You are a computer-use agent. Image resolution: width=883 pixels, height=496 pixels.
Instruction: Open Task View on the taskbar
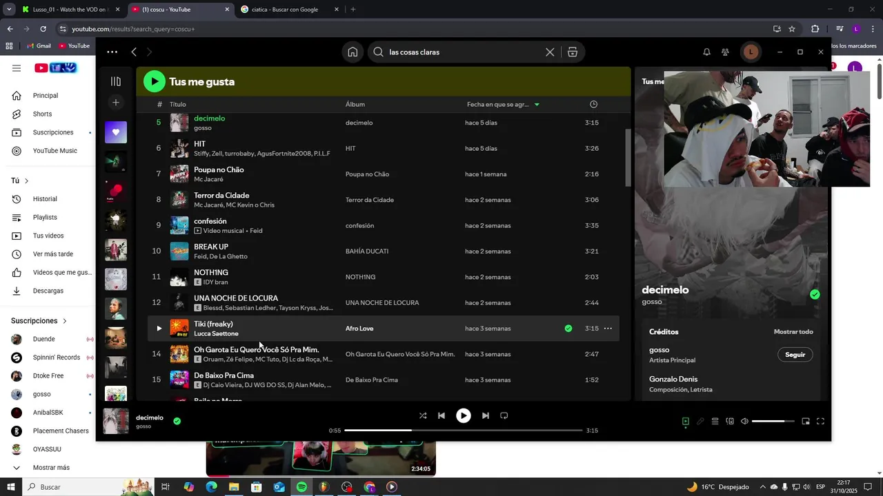pyautogui.click(x=166, y=487)
